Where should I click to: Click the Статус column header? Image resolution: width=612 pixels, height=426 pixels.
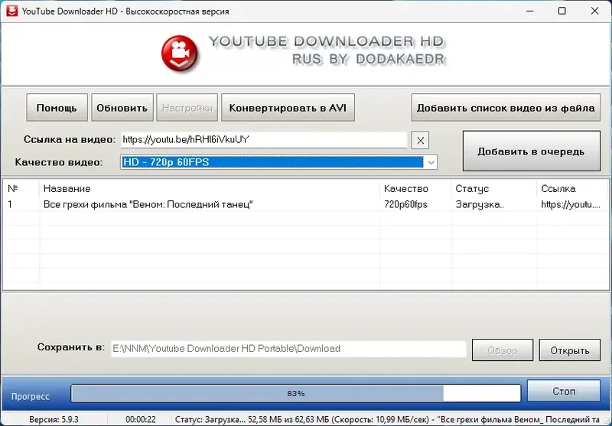[x=472, y=188]
